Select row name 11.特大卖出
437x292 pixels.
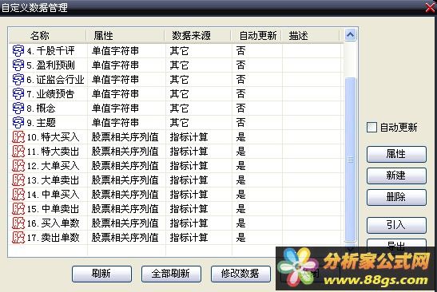tap(53, 151)
